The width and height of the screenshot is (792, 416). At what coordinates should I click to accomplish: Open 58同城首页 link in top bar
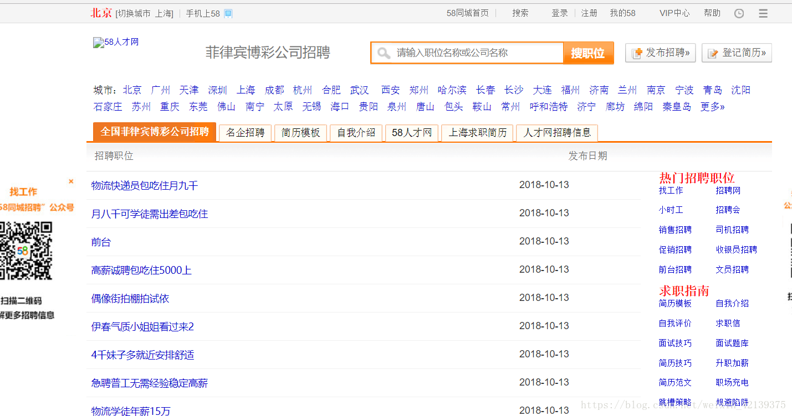point(468,13)
